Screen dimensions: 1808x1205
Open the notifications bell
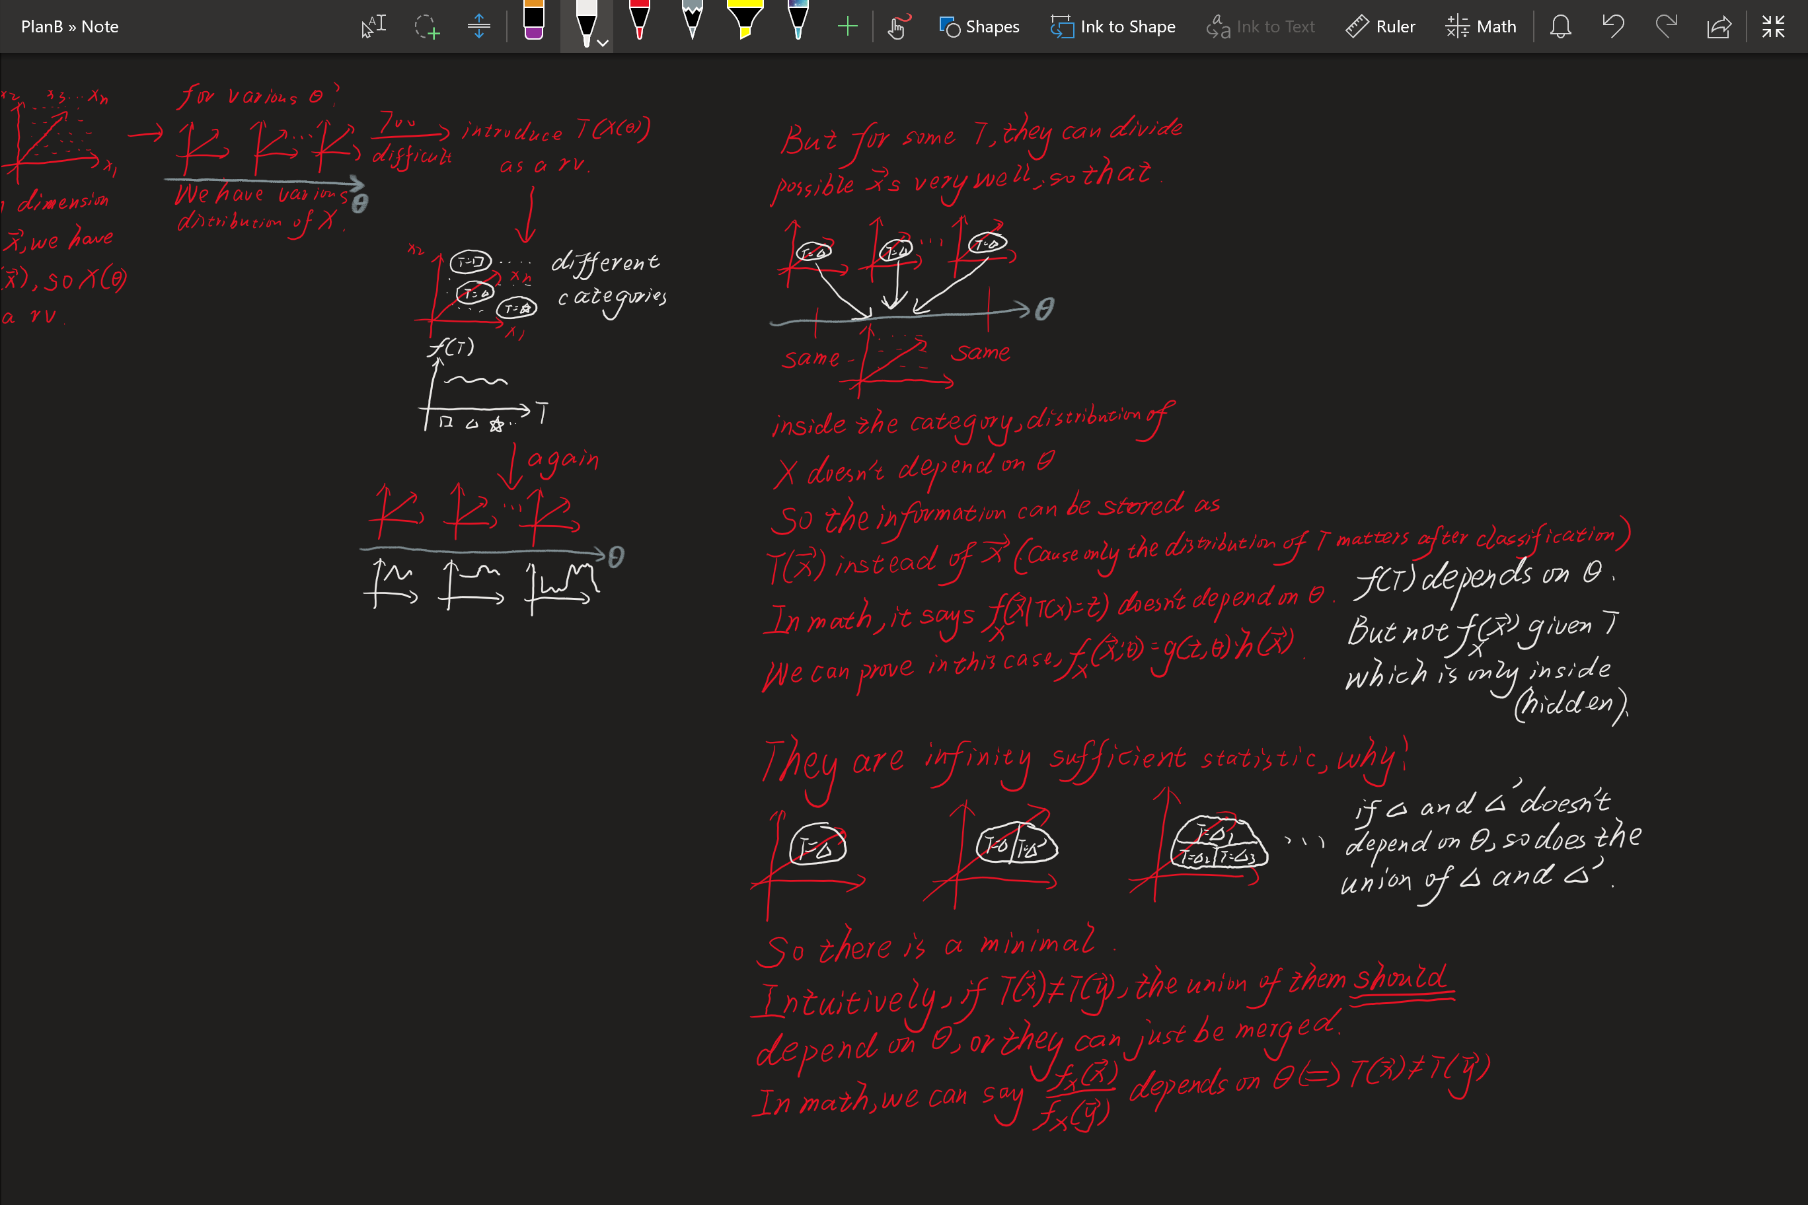click(x=1560, y=27)
